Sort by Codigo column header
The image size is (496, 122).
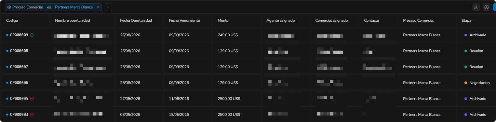click(x=12, y=20)
